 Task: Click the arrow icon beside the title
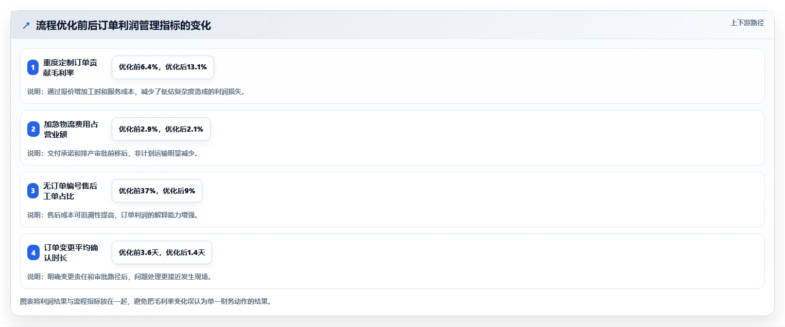(x=26, y=25)
